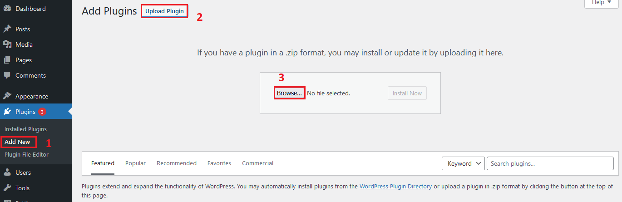The height and width of the screenshot is (202, 622).
Task: Expand the Help panel
Action: click(x=601, y=3)
